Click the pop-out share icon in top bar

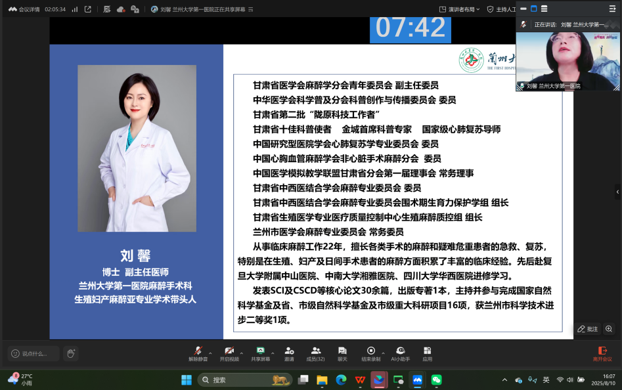tap(87, 9)
